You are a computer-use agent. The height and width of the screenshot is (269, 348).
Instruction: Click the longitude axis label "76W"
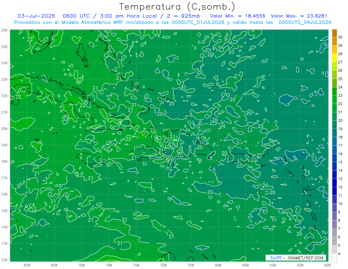point(109,265)
